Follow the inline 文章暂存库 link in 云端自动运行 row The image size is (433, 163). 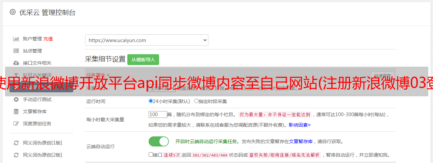coord(301,141)
